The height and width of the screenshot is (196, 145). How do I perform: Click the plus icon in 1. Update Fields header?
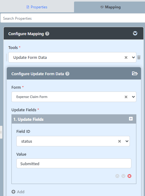(x=131, y=119)
